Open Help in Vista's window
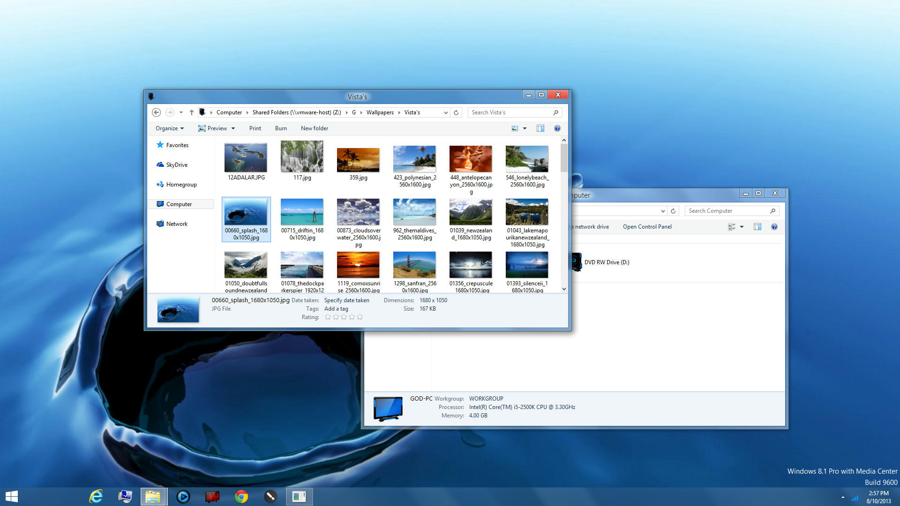Viewport: 900px width, 506px height. pos(557,128)
